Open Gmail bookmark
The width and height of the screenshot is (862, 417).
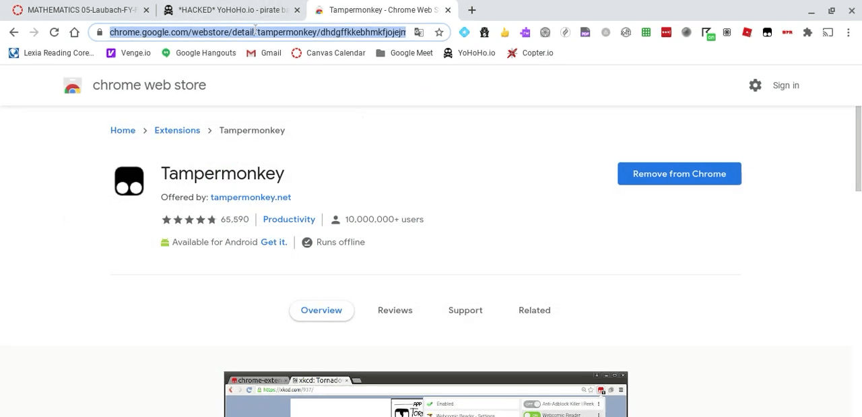click(264, 53)
